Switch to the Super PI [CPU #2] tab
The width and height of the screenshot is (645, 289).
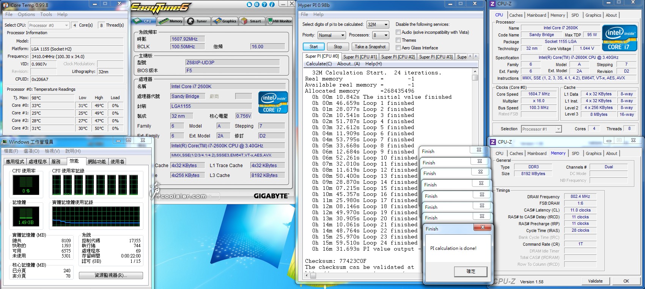[398, 57]
